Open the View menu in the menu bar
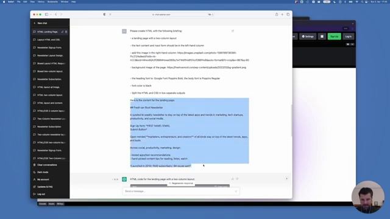390x219 pixels. pos(32,2)
